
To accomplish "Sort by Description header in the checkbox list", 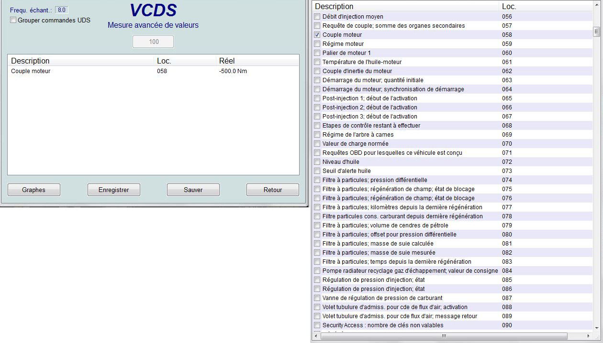I will tap(405, 6).
